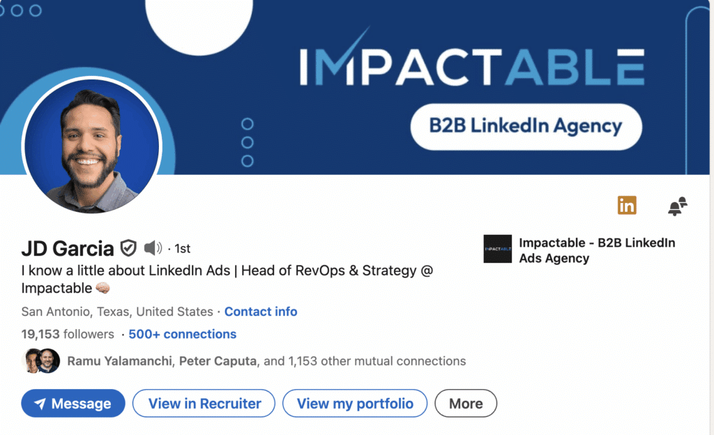
Task: Open the Contact info link
Action: (x=261, y=312)
